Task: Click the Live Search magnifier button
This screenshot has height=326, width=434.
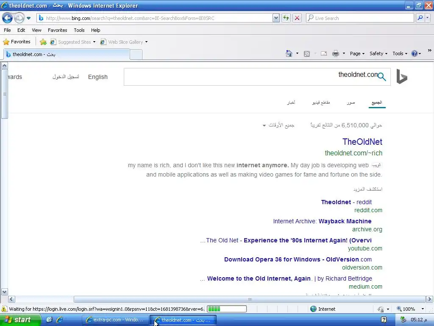Action: click(420, 18)
